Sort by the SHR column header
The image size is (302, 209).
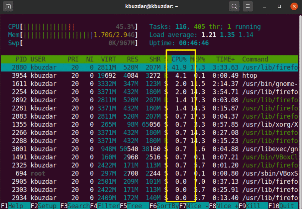coord(155,59)
